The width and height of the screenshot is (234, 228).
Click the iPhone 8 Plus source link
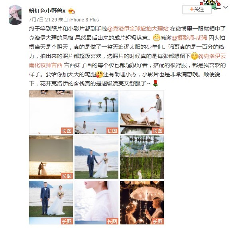[84, 20]
